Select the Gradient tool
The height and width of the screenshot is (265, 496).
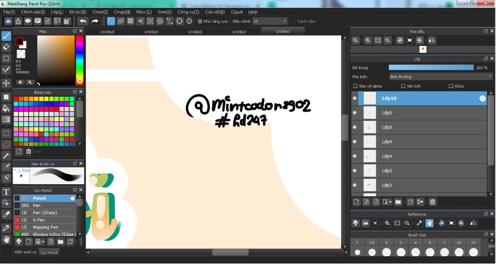click(x=6, y=120)
